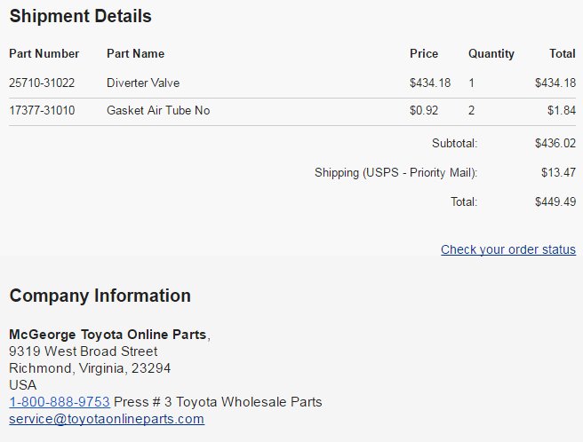Click the $436.02 subtotal amount
Viewport: 583px width, 442px height.
(555, 143)
